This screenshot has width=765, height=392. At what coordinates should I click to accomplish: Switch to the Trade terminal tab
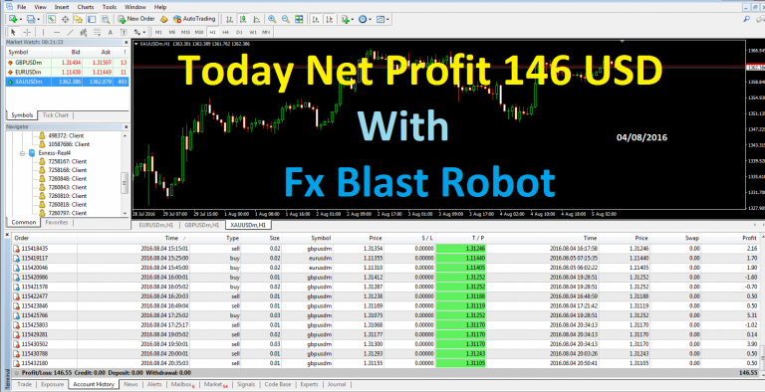point(24,384)
